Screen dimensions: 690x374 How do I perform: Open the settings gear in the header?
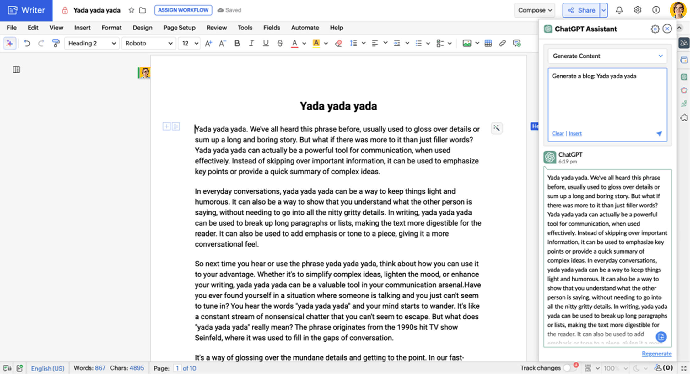tap(638, 10)
